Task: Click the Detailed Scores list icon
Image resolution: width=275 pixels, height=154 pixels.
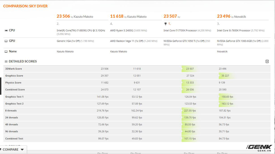Action: (x=6, y=62)
